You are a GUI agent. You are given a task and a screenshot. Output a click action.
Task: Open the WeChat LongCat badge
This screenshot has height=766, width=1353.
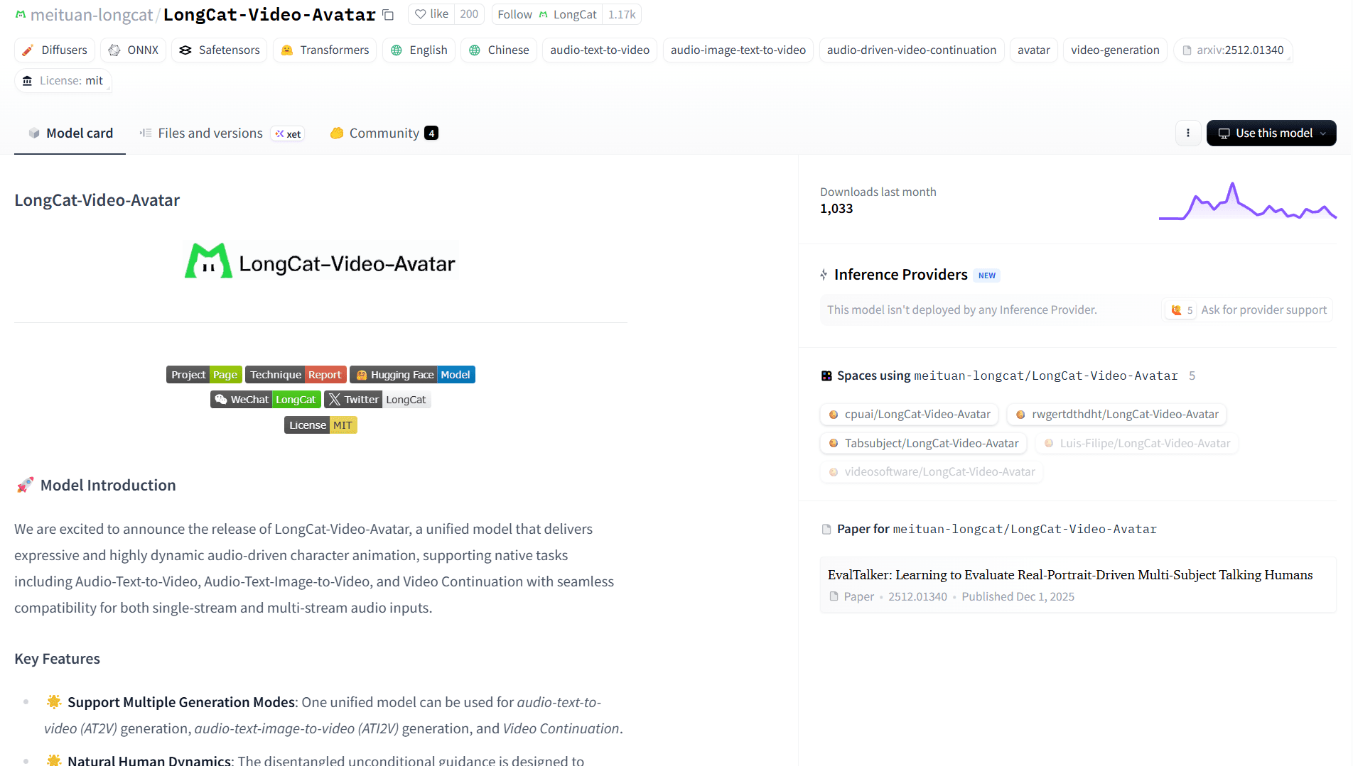pyautogui.click(x=265, y=400)
